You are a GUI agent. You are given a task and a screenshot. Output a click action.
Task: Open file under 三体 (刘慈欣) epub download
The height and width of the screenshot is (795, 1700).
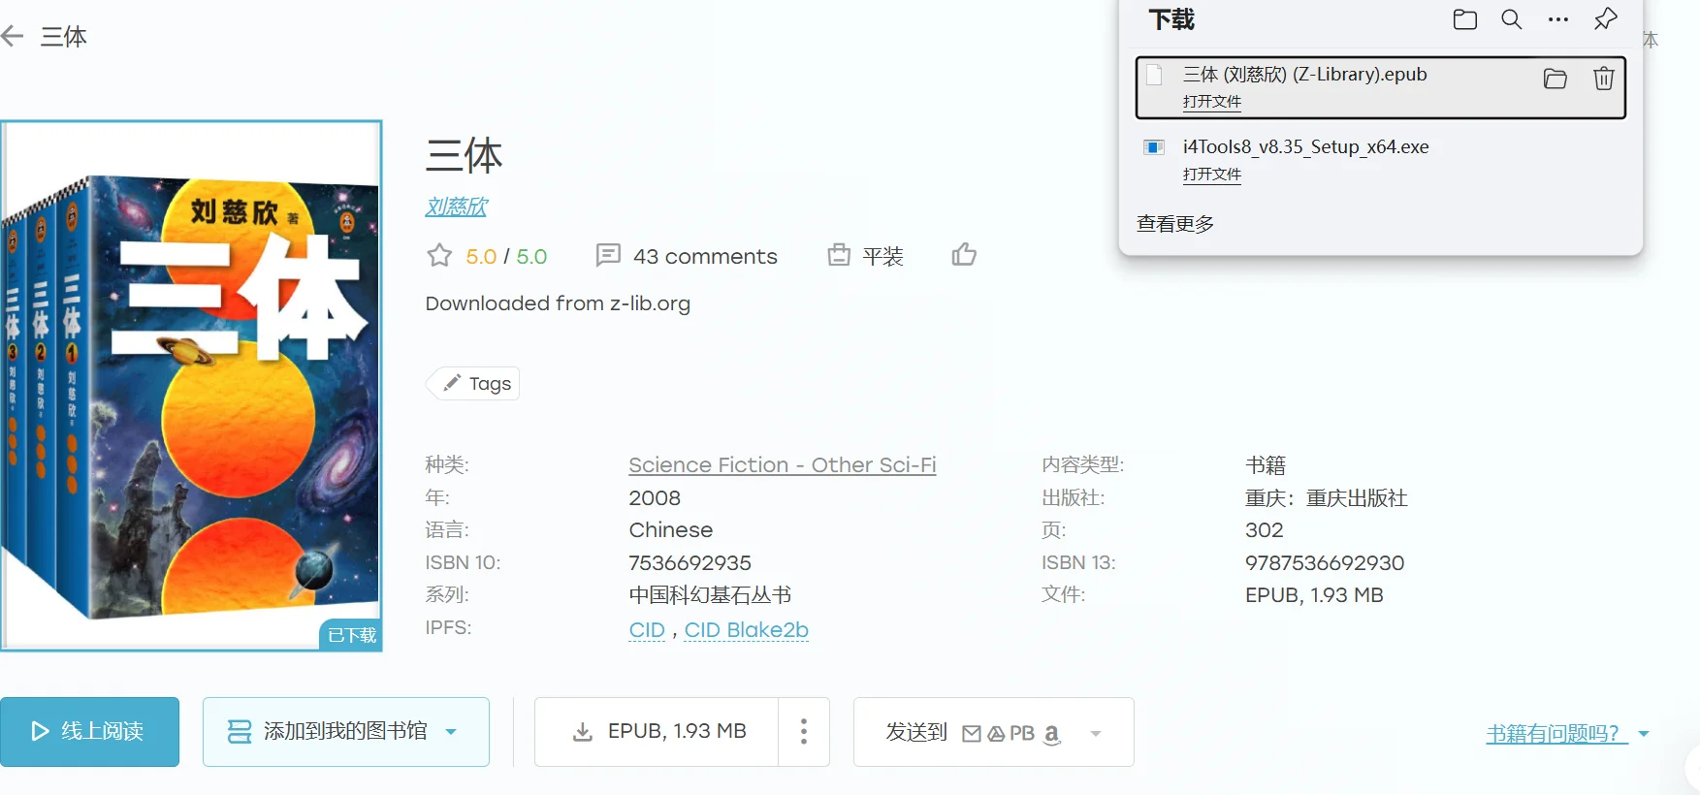pyautogui.click(x=1212, y=102)
